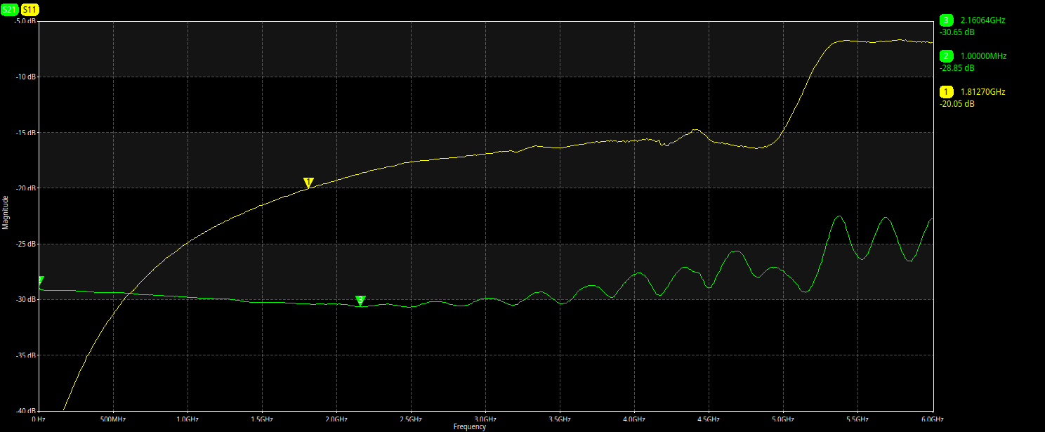Click the 5.0GHz frequency tick
Image resolution: width=1045 pixels, height=432 pixels.
[x=783, y=419]
